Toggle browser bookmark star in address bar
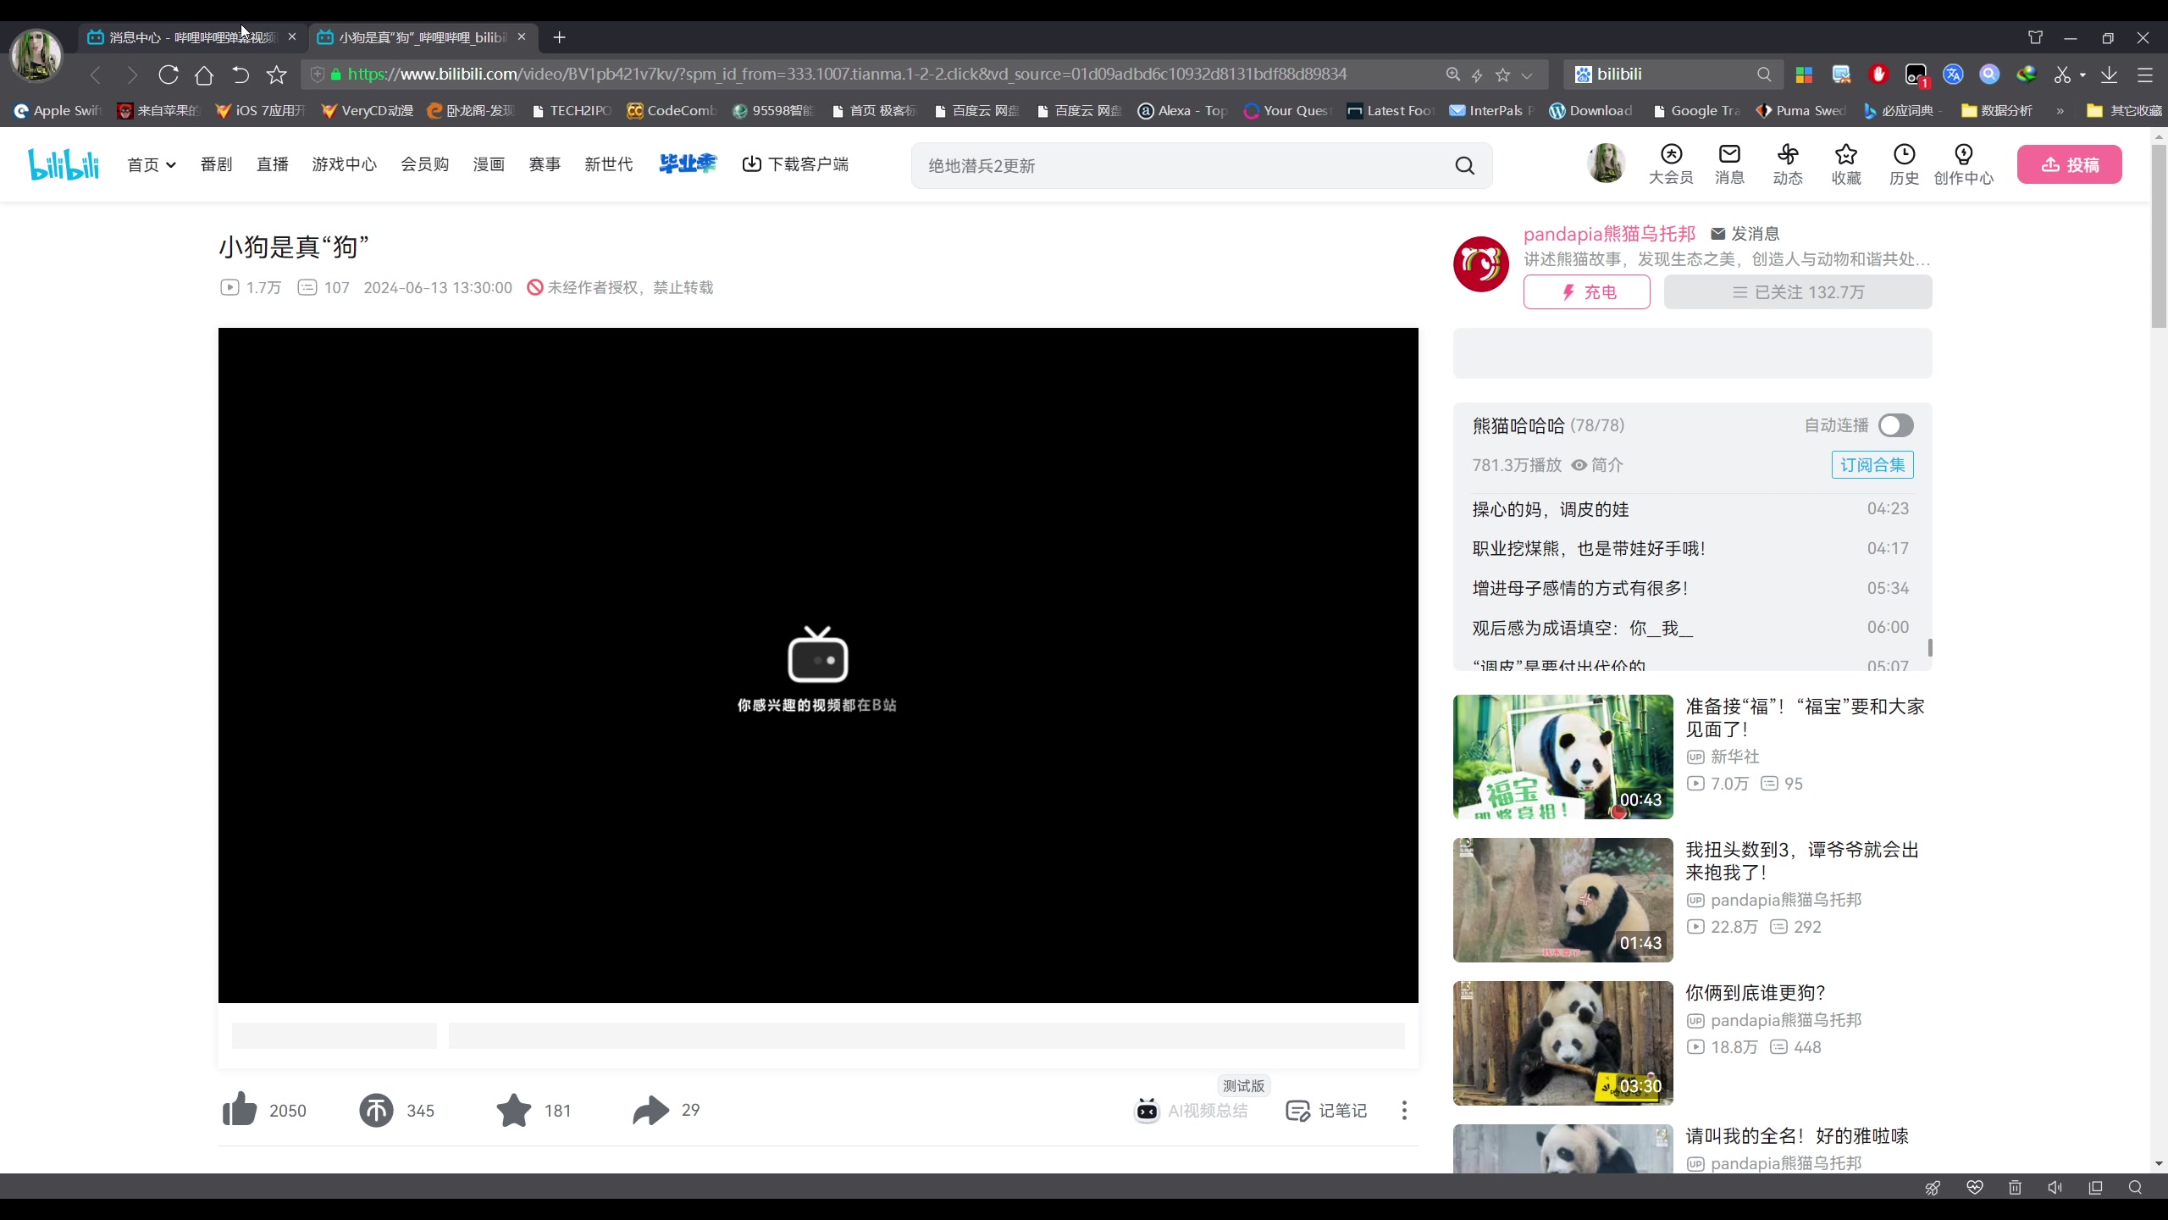 click(1502, 75)
